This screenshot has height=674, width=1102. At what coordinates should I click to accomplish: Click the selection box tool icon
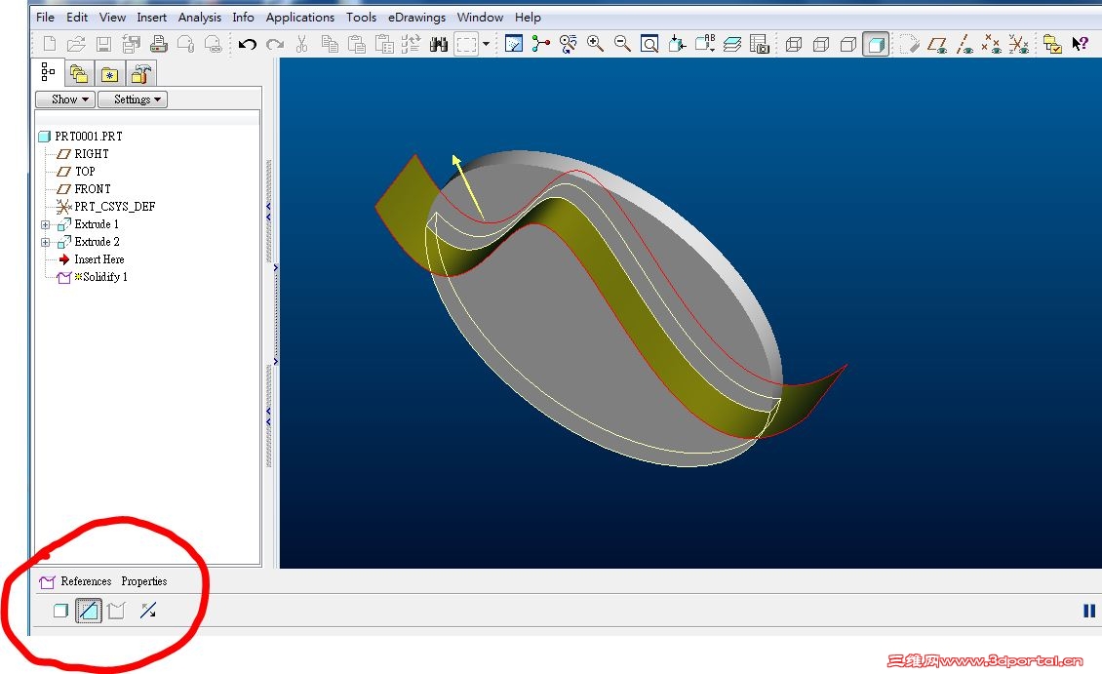click(466, 44)
